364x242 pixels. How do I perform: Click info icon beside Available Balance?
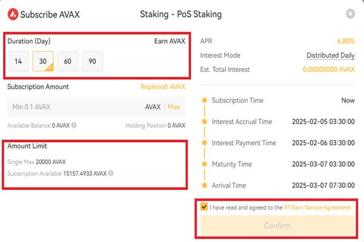coord(74,125)
